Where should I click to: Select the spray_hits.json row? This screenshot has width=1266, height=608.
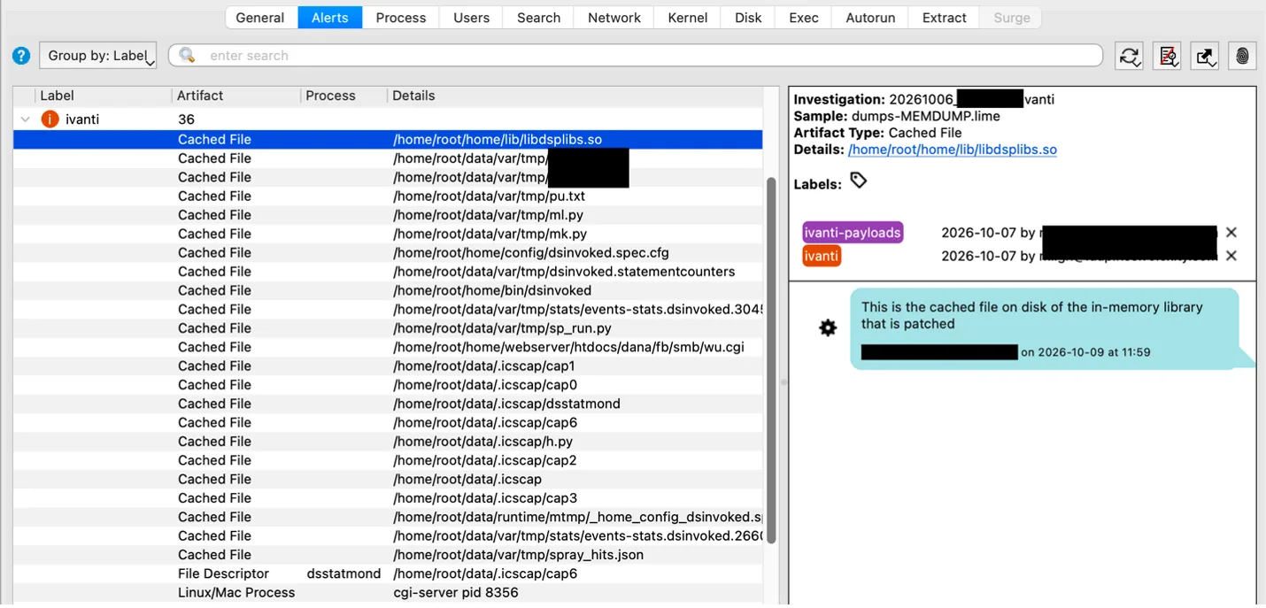point(388,555)
